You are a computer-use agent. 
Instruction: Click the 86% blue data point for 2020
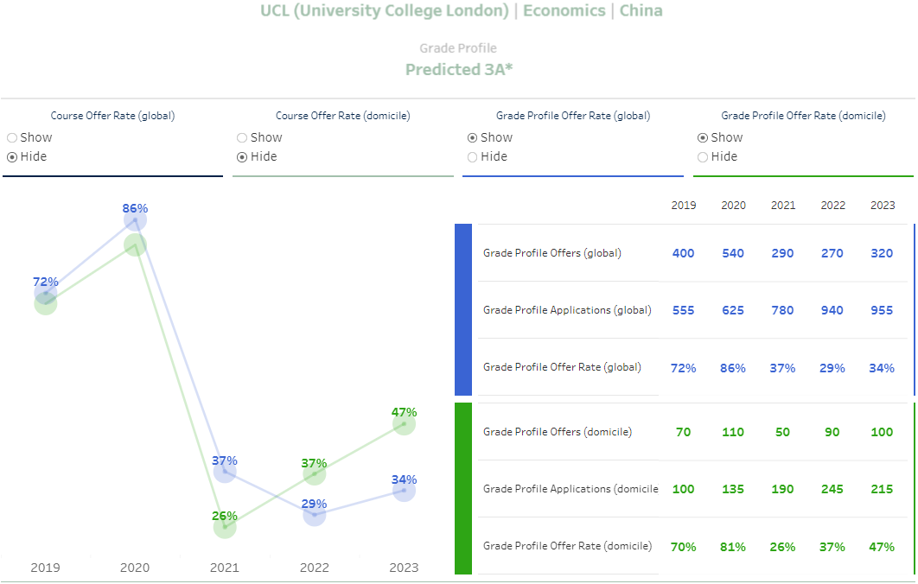click(135, 220)
